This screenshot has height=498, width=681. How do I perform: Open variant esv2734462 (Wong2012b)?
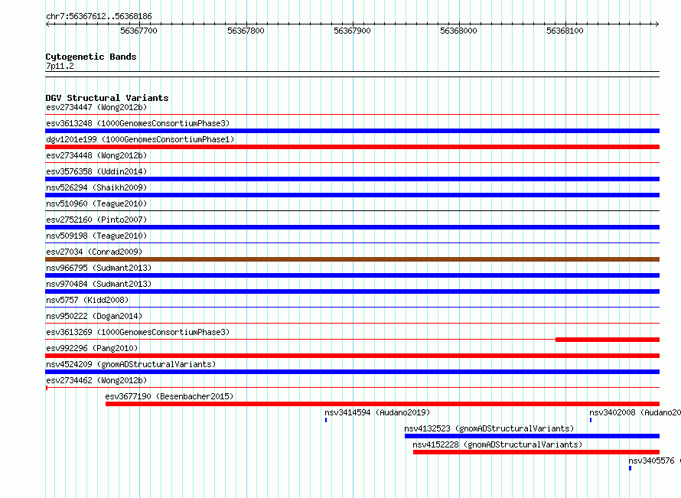(x=96, y=380)
